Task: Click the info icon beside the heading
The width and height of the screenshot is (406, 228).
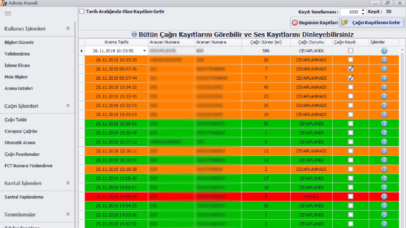Action: [134, 34]
